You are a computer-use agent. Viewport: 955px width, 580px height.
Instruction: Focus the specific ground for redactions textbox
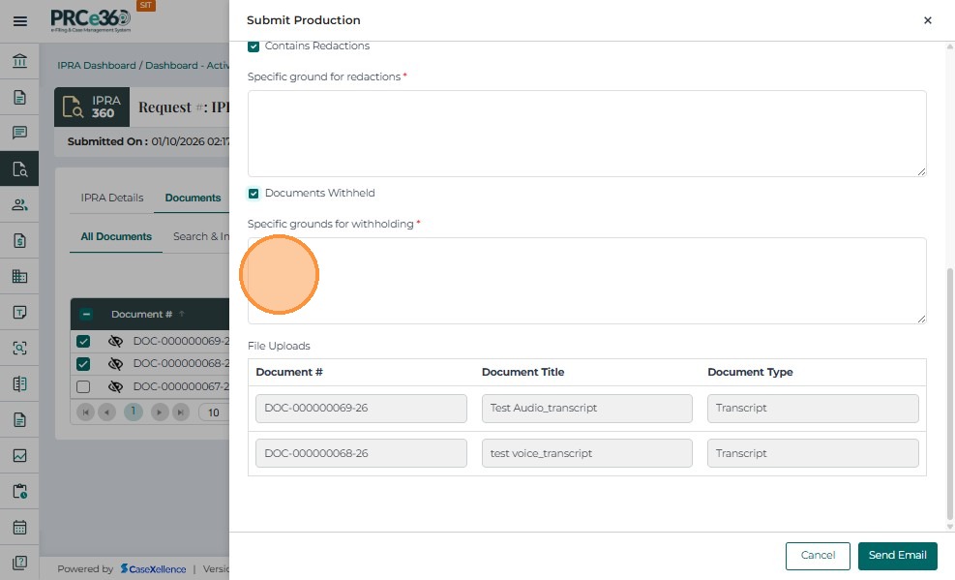586,134
